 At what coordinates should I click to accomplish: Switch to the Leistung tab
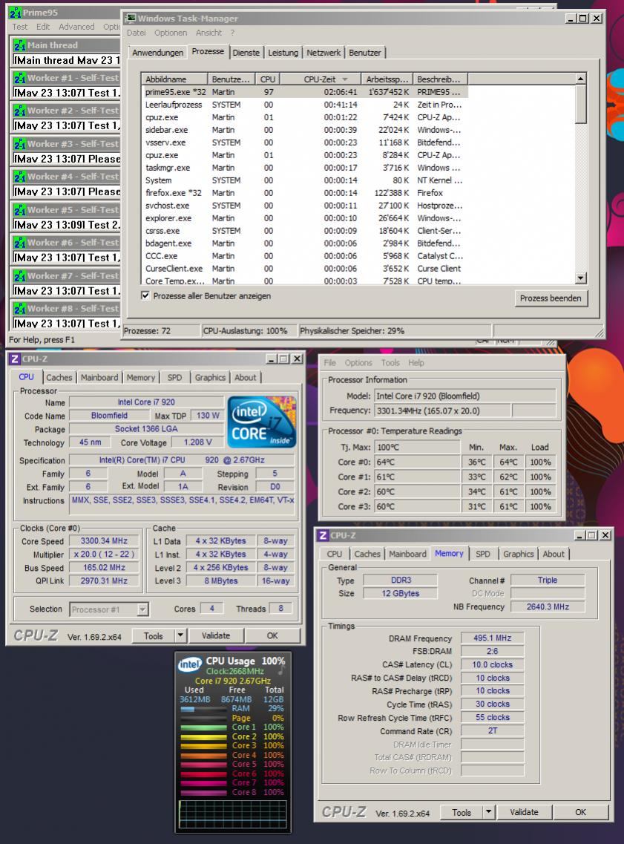tap(283, 53)
